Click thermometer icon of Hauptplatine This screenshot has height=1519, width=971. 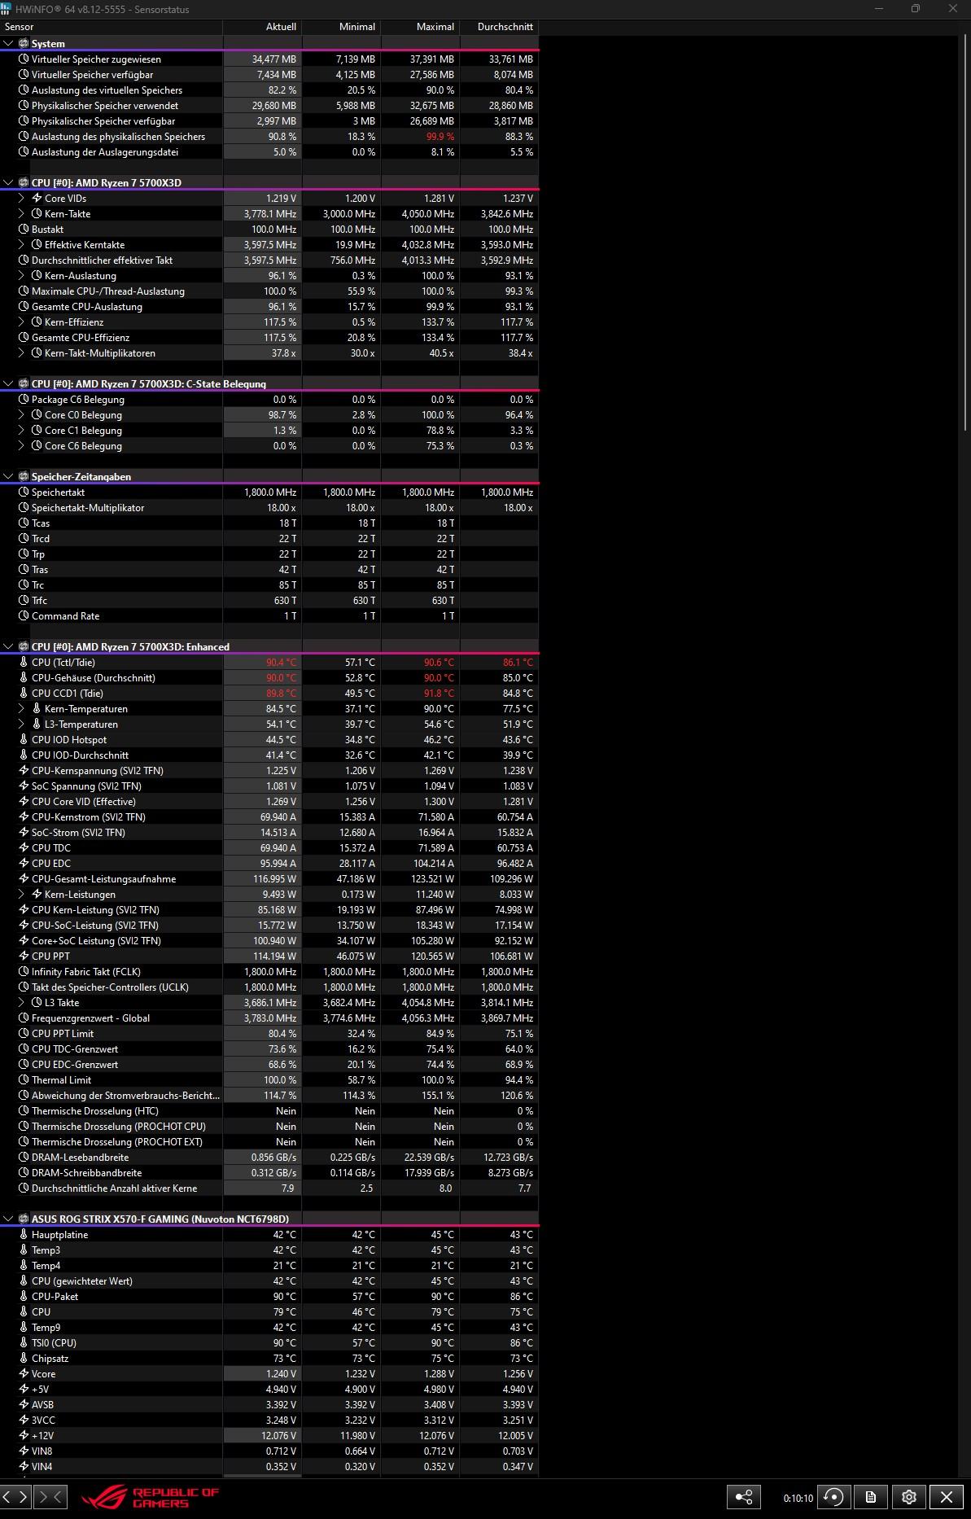click(x=24, y=1234)
